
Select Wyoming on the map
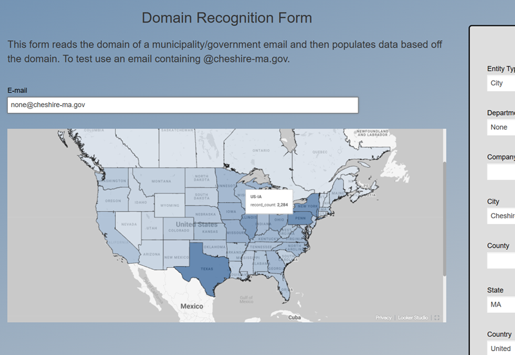click(170, 205)
